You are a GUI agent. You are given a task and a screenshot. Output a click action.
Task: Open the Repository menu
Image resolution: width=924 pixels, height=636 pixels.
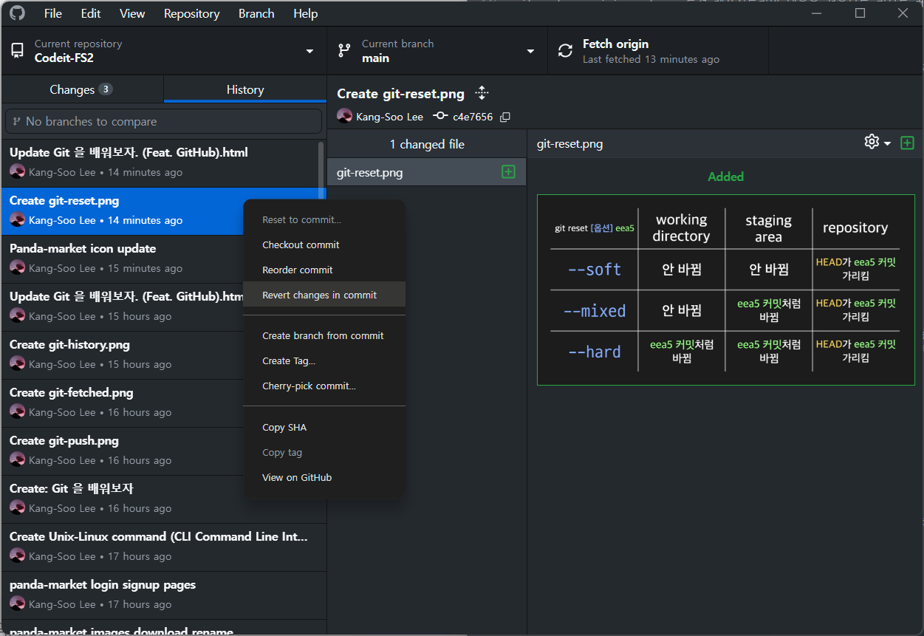[x=192, y=13]
